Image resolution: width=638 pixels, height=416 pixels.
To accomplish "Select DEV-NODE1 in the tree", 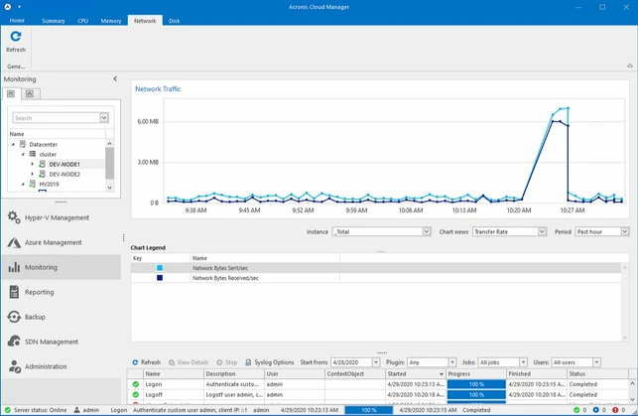I will click(x=64, y=164).
